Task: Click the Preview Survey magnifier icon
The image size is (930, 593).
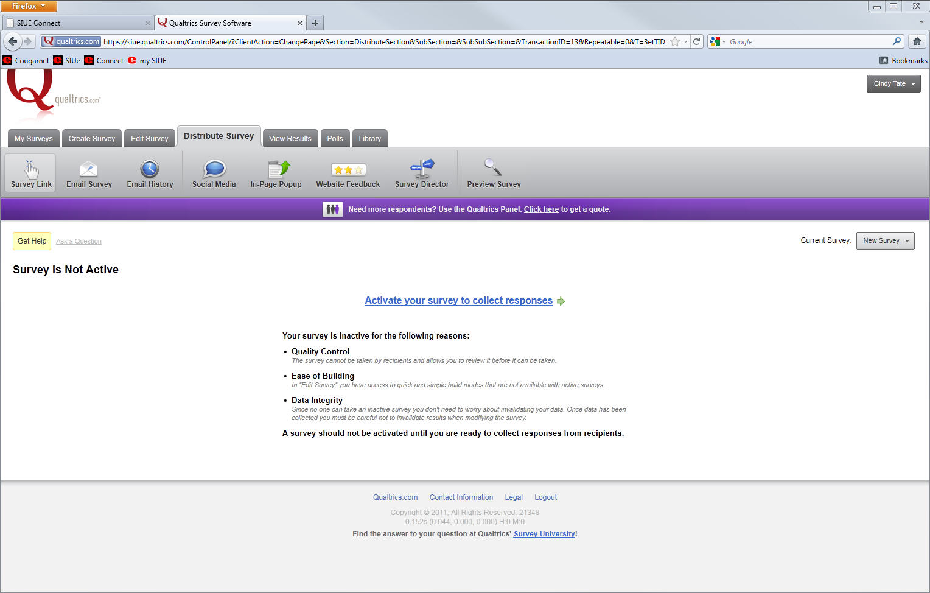Action: pyautogui.click(x=492, y=167)
